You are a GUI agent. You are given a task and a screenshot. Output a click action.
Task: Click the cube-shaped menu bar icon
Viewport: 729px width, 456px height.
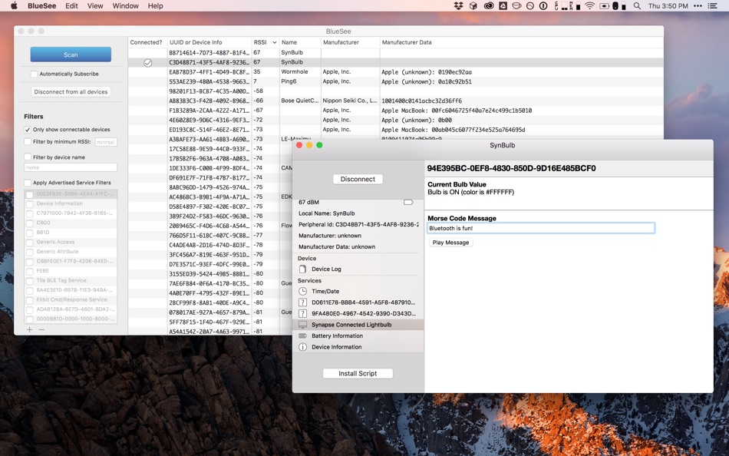coord(473,6)
